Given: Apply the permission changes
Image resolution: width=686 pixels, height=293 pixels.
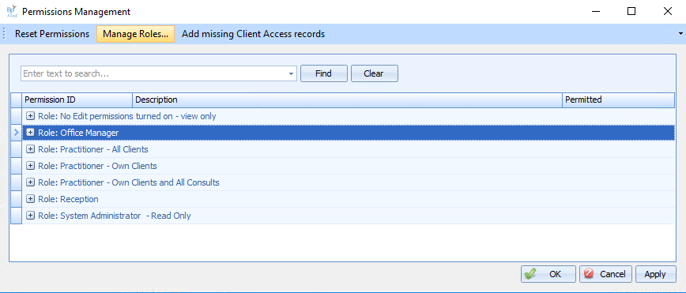Looking at the screenshot, I should click(655, 274).
